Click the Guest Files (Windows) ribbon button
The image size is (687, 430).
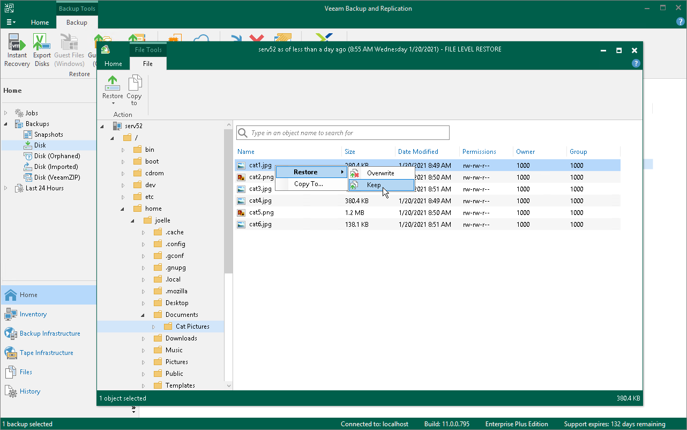pos(69,50)
